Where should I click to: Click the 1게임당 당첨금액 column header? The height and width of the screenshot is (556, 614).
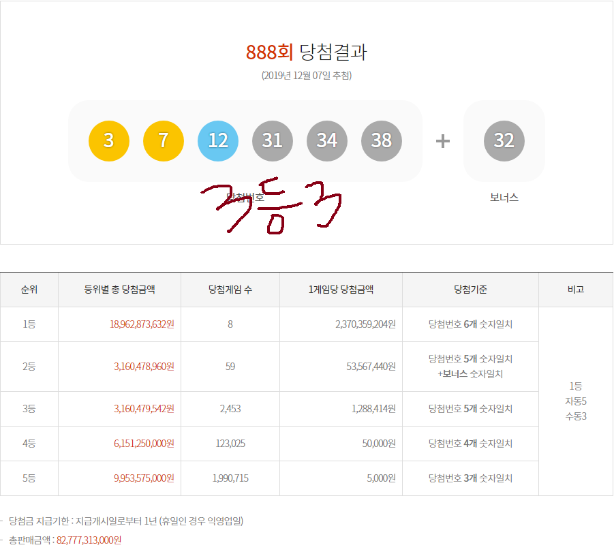tap(341, 290)
